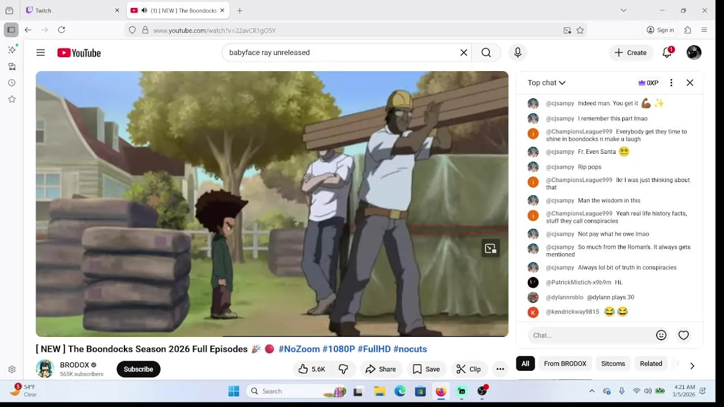Open the 0XP channel points badge
Screen dimensions: 724x407
(648, 83)
